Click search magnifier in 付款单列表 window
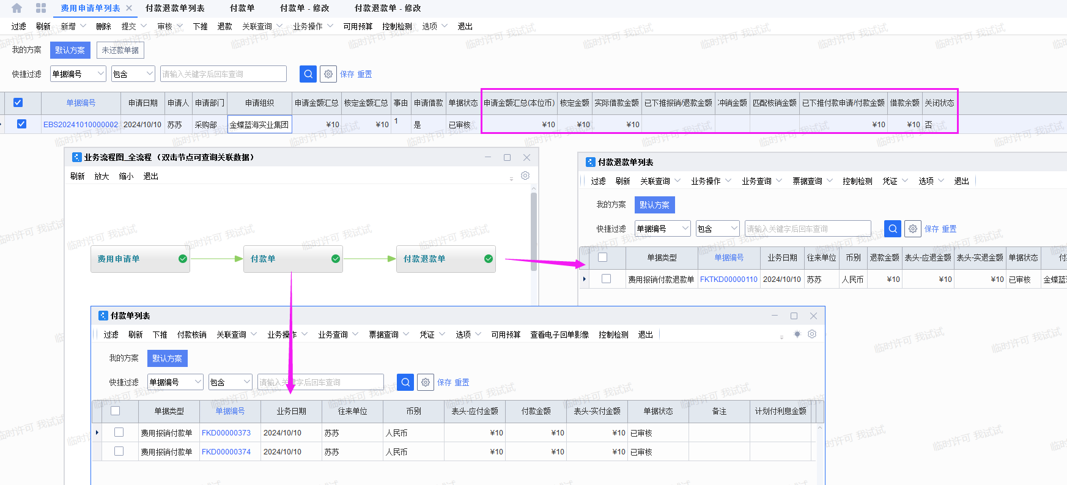 tap(405, 382)
